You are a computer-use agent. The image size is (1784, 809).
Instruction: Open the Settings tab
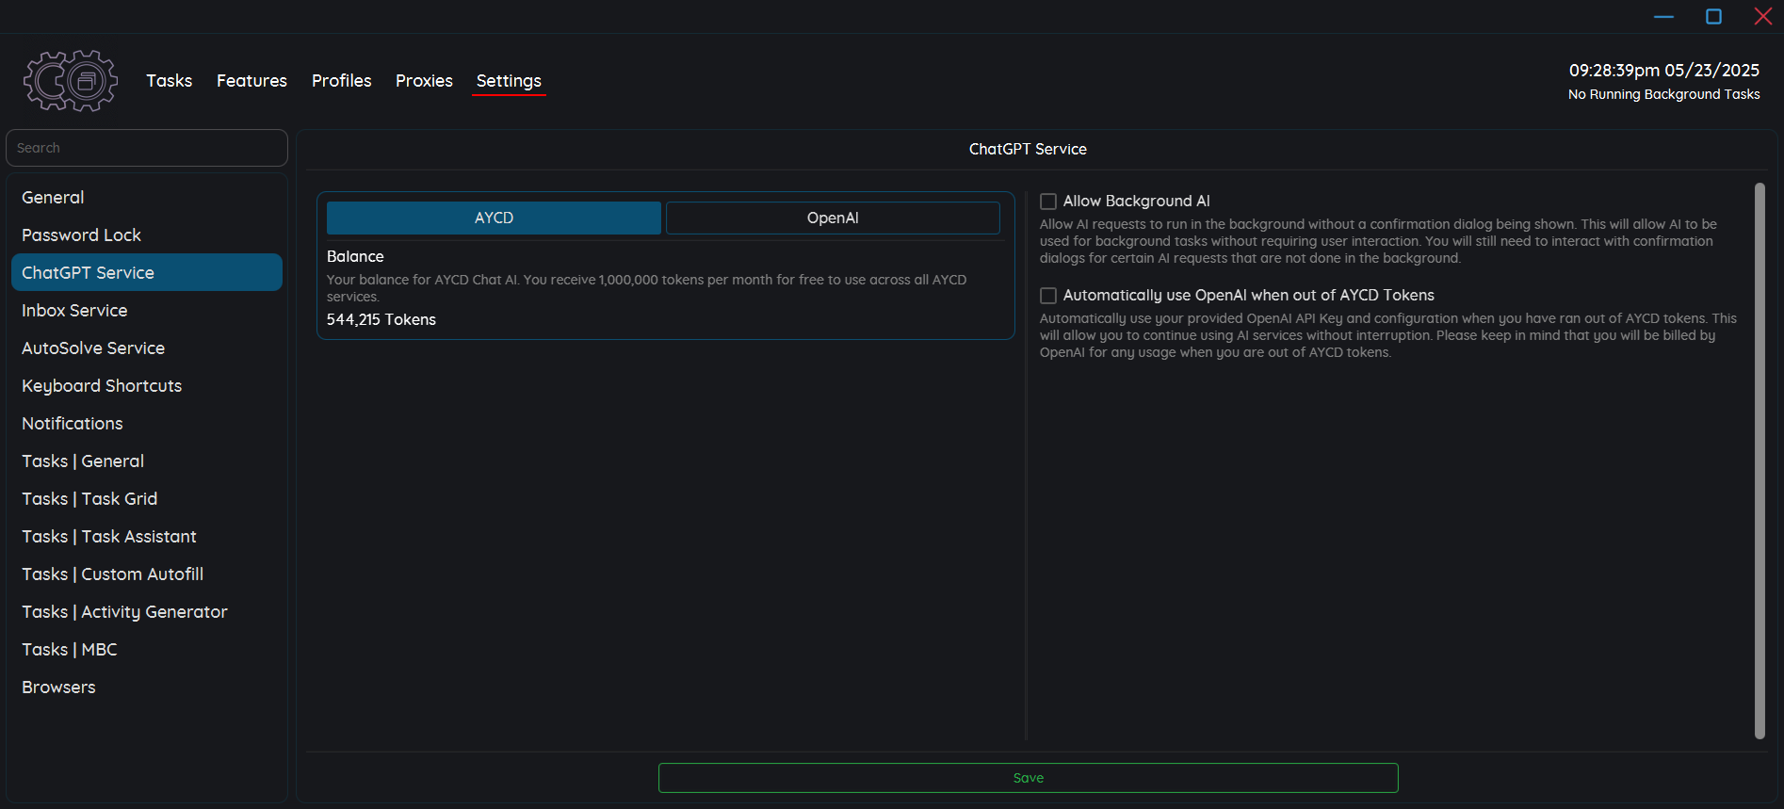click(x=509, y=81)
